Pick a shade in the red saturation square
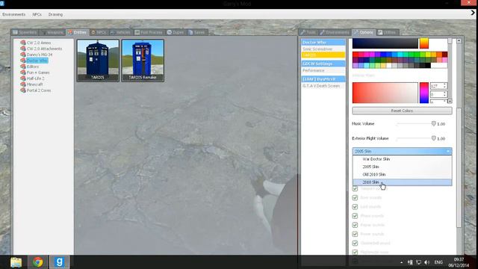This screenshot has width=478, height=269. click(x=385, y=93)
